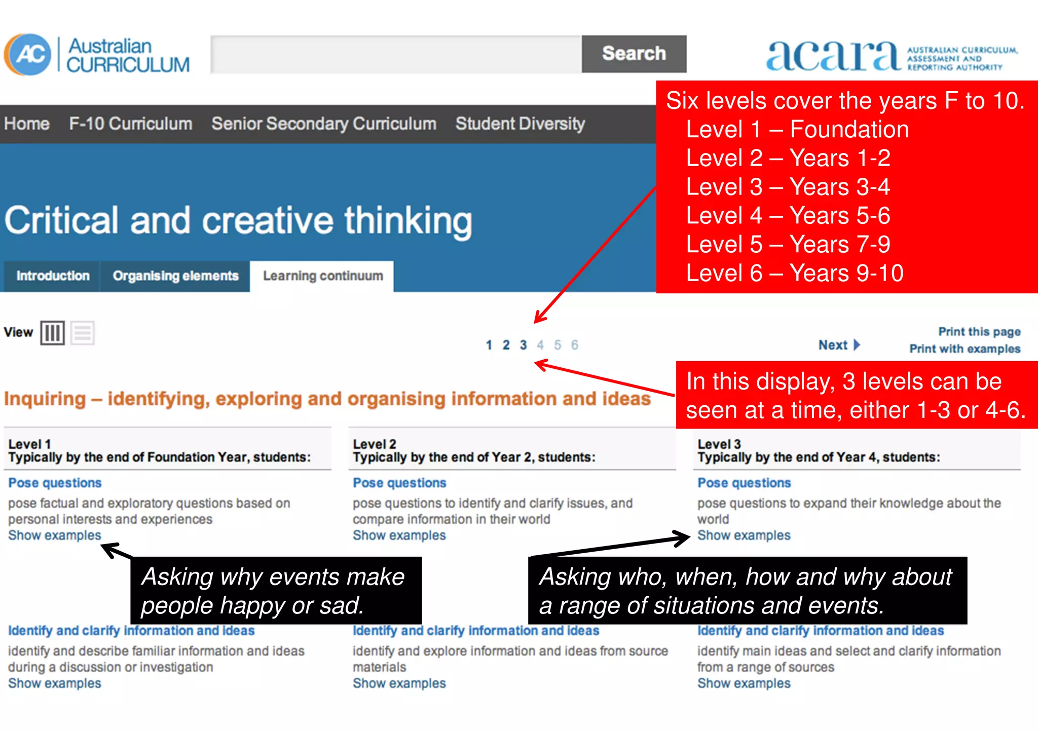The height and width of the screenshot is (733, 1038).
Task: Go to level page 1
Action: 489,345
